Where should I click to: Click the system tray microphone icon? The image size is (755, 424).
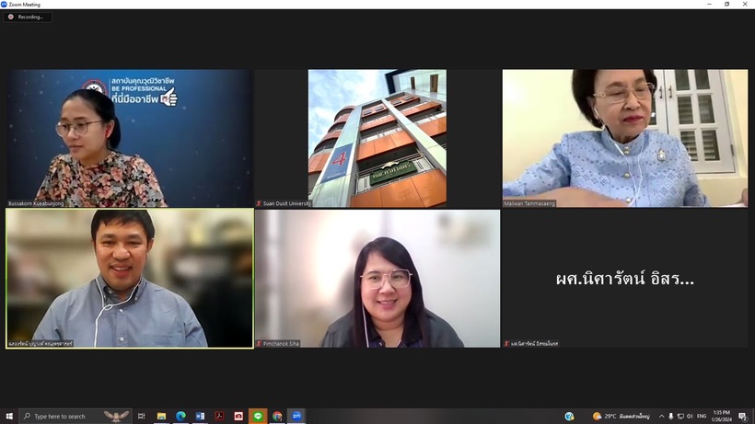click(670, 417)
